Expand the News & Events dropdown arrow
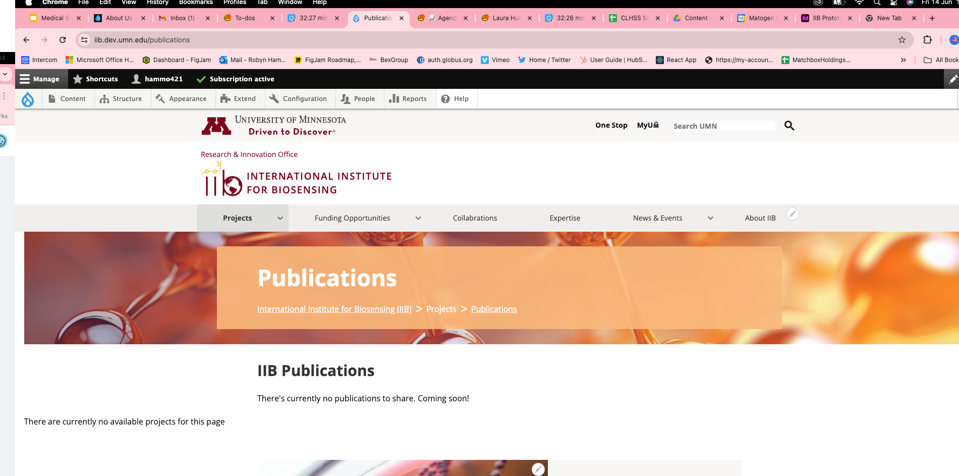Viewport: 959px width, 476px height. [x=710, y=218]
